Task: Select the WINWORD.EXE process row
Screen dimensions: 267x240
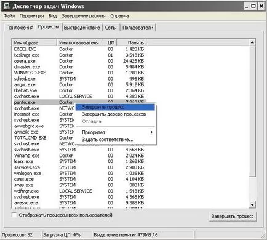Action: [79, 73]
